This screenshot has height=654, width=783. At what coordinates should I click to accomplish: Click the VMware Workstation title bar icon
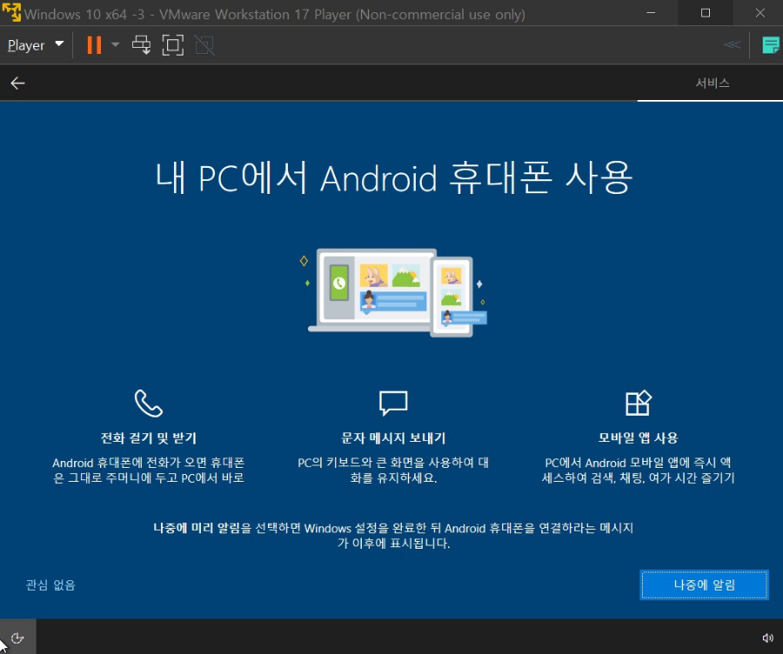click(11, 12)
